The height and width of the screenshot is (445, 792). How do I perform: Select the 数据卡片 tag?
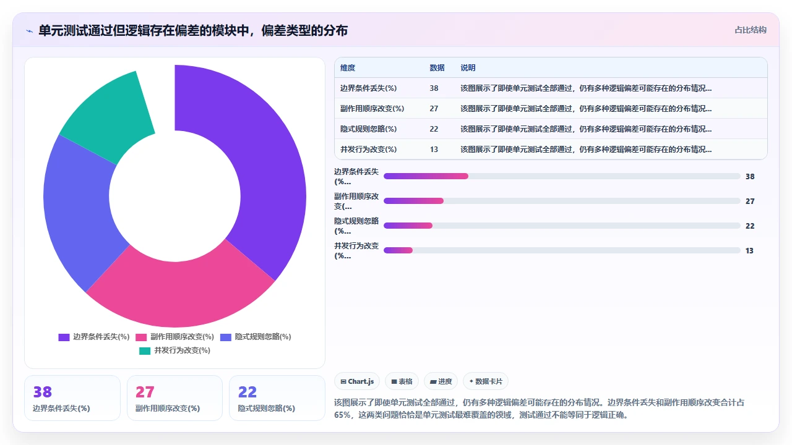click(486, 381)
